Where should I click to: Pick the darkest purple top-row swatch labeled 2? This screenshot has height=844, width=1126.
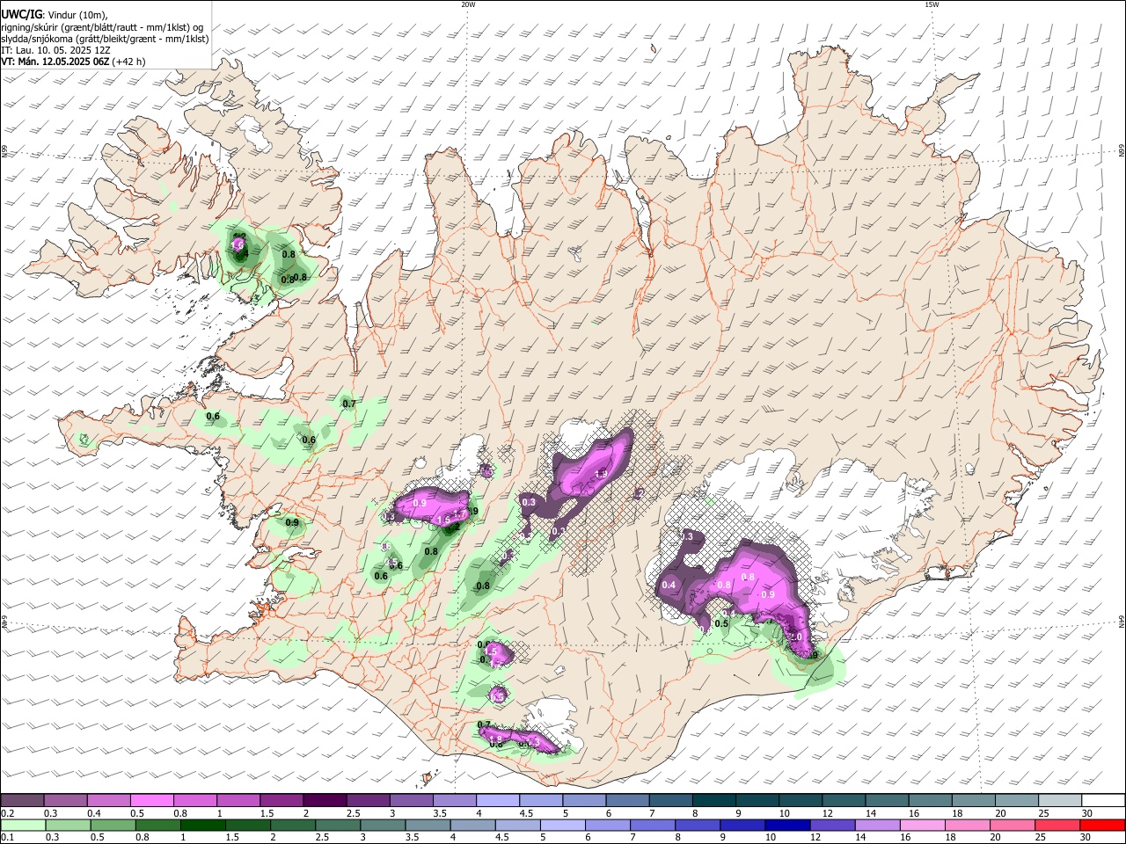(325, 801)
